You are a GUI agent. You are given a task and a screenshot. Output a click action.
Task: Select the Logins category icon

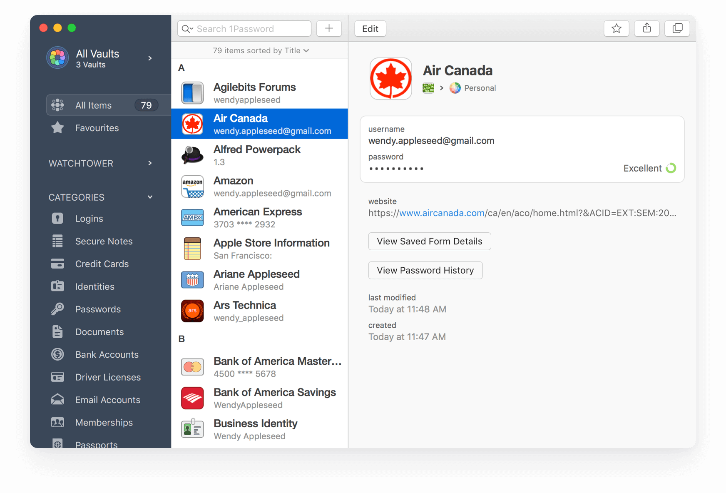(x=57, y=218)
